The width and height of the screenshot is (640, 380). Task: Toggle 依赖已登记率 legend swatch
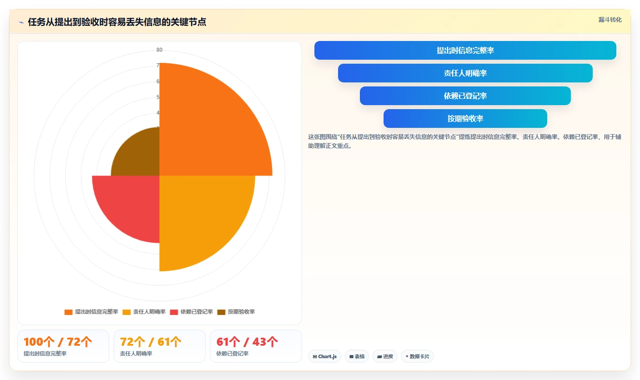pos(174,312)
